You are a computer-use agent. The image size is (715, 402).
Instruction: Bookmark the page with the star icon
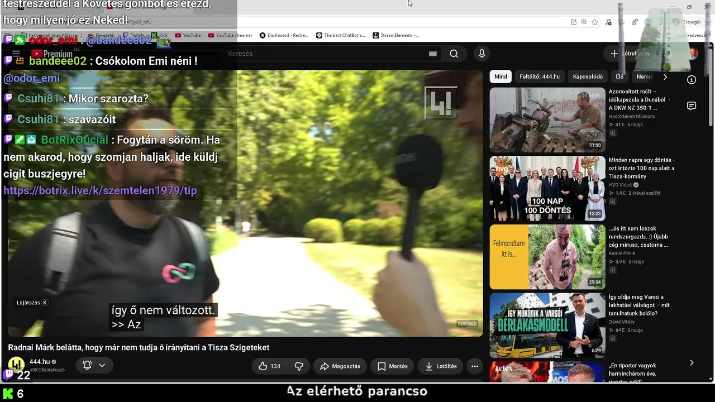595,22
